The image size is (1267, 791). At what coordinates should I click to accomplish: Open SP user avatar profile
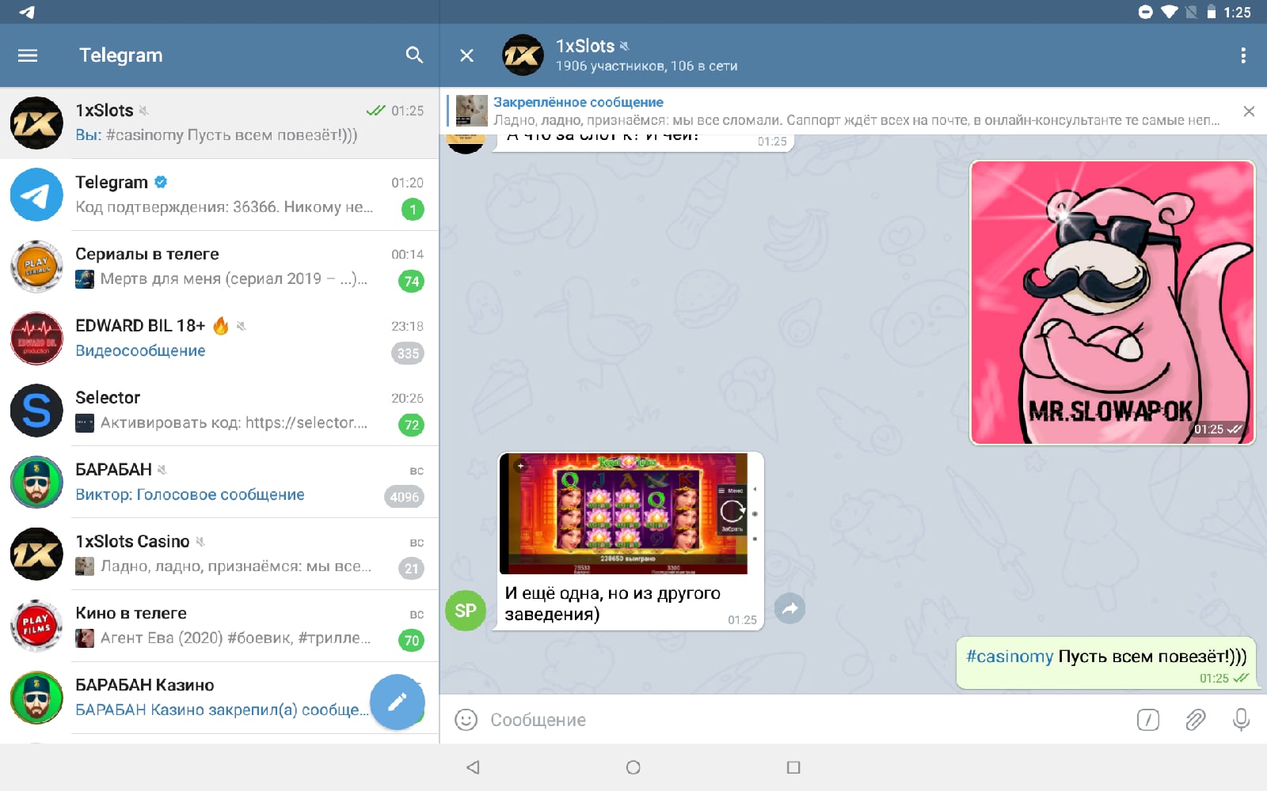coord(466,611)
